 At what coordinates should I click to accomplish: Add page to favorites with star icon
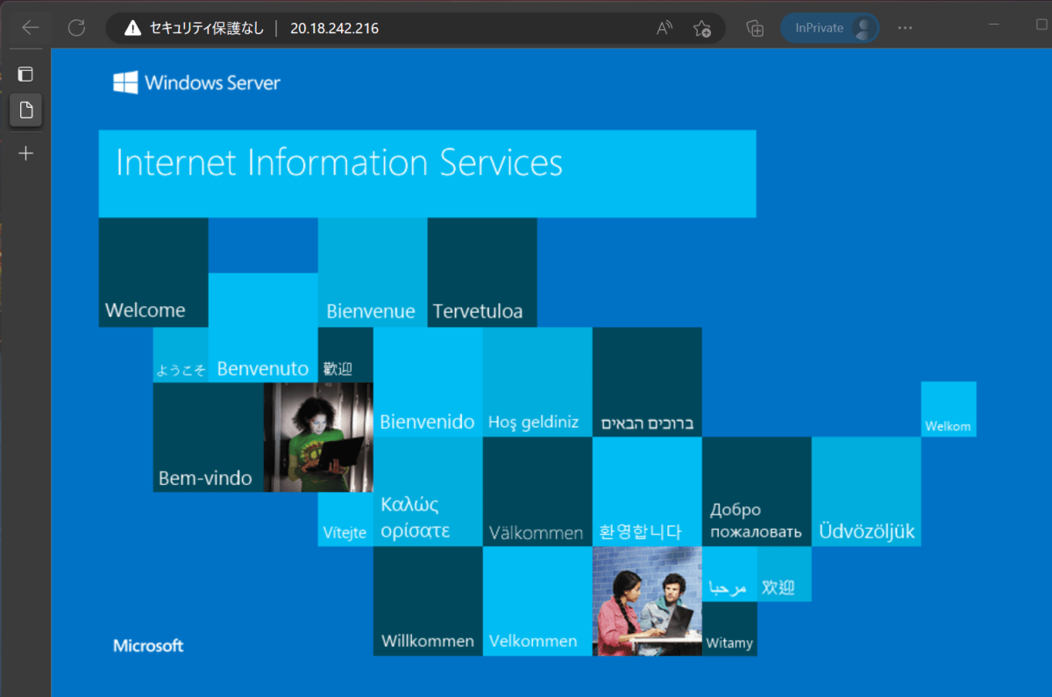click(701, 28)
